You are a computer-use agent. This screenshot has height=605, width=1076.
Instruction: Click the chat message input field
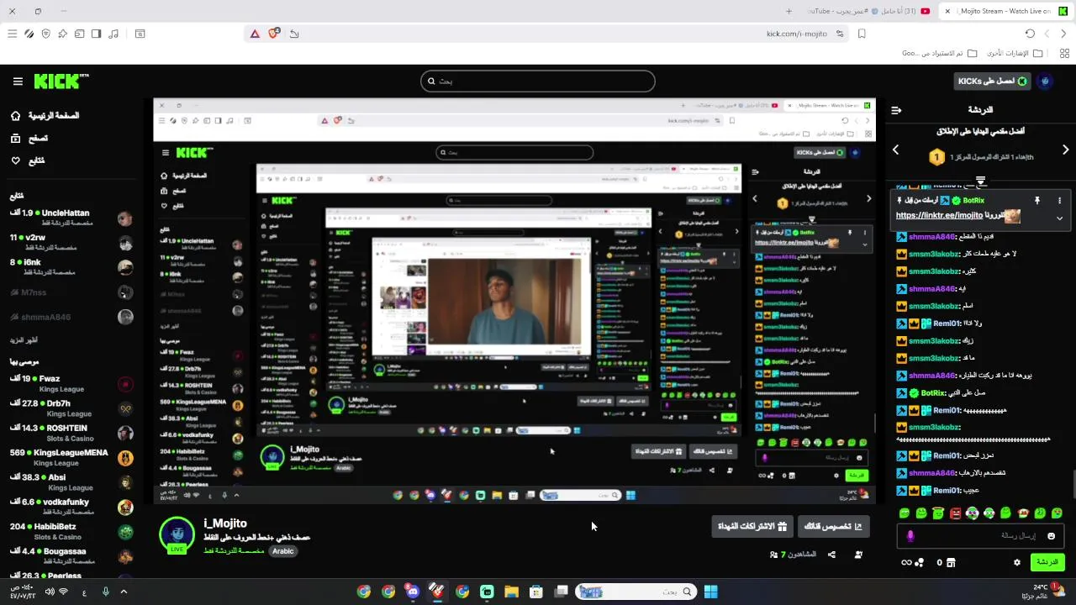(979, 535)
